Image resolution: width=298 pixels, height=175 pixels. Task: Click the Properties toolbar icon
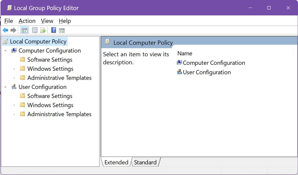pos(35,30)
